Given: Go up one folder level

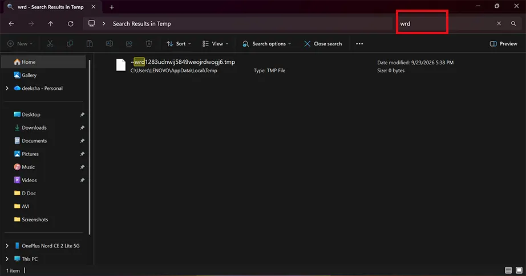Looking at the screenshot, I should pyautogui.click(x=51, y=24).
